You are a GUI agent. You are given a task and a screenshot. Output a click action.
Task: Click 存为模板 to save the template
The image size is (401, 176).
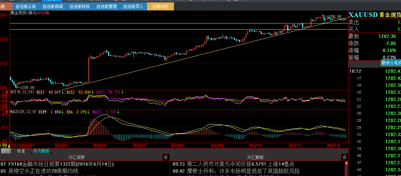[x=41, y=151]
